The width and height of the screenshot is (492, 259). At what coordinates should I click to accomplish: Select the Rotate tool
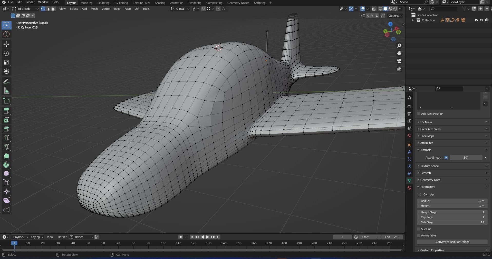pos(6,53)
